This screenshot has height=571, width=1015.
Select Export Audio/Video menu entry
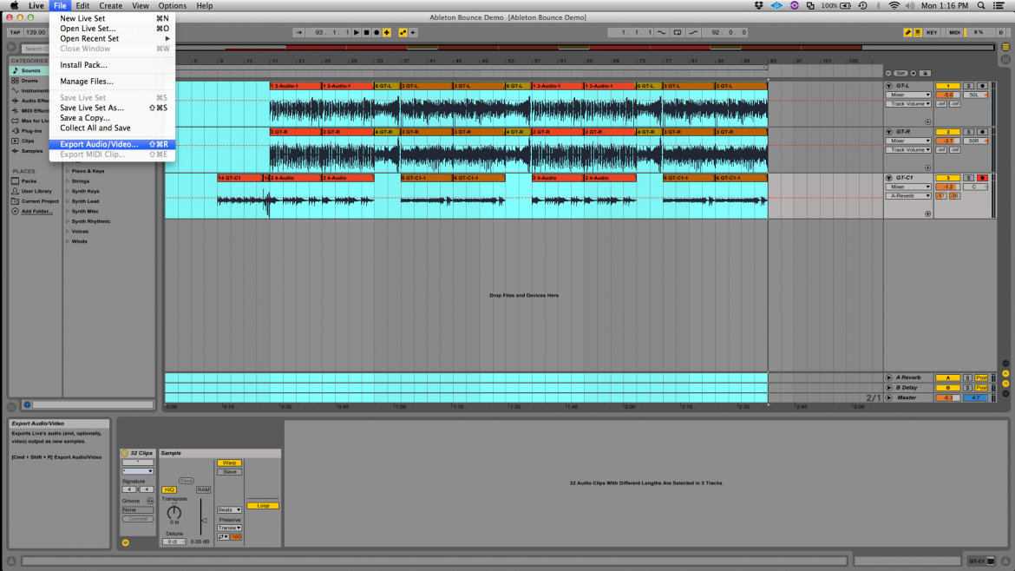tap(112, 144)
